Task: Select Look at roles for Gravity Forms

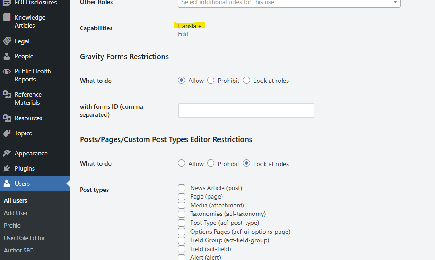Action: coord(246,81)
